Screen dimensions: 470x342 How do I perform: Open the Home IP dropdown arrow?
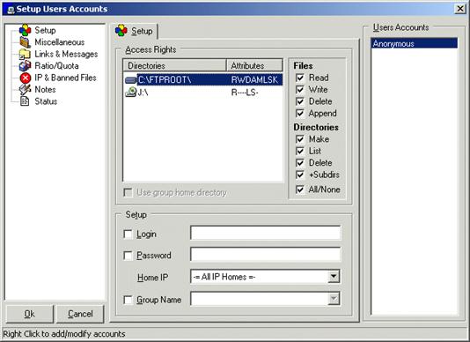pyautogui.click(x=334, y=276)
